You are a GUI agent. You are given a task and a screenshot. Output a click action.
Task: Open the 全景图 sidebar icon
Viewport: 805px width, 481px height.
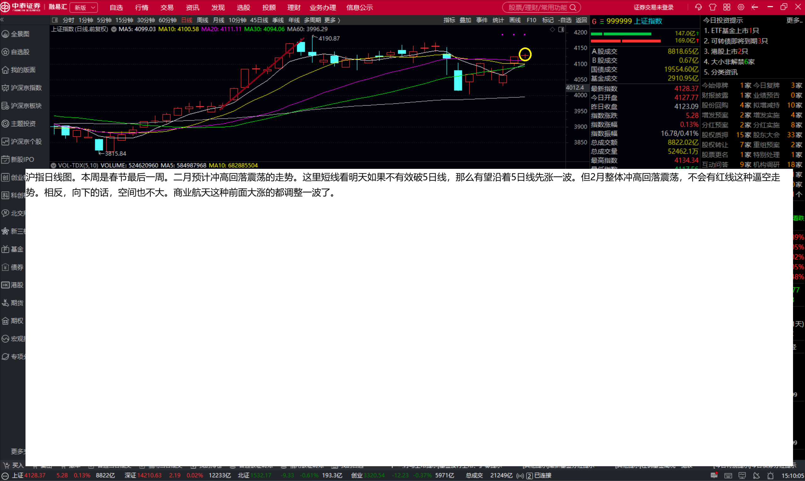coord(5,34)
